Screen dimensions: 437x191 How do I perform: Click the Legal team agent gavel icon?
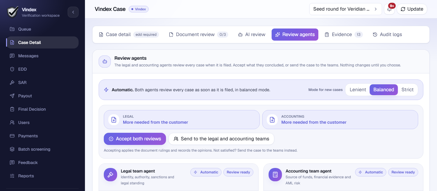tap(110, 175)
